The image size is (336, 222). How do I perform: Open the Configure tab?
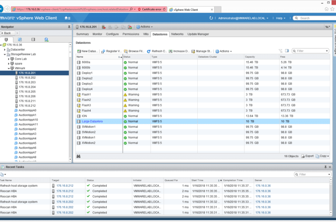click(112, 34)
